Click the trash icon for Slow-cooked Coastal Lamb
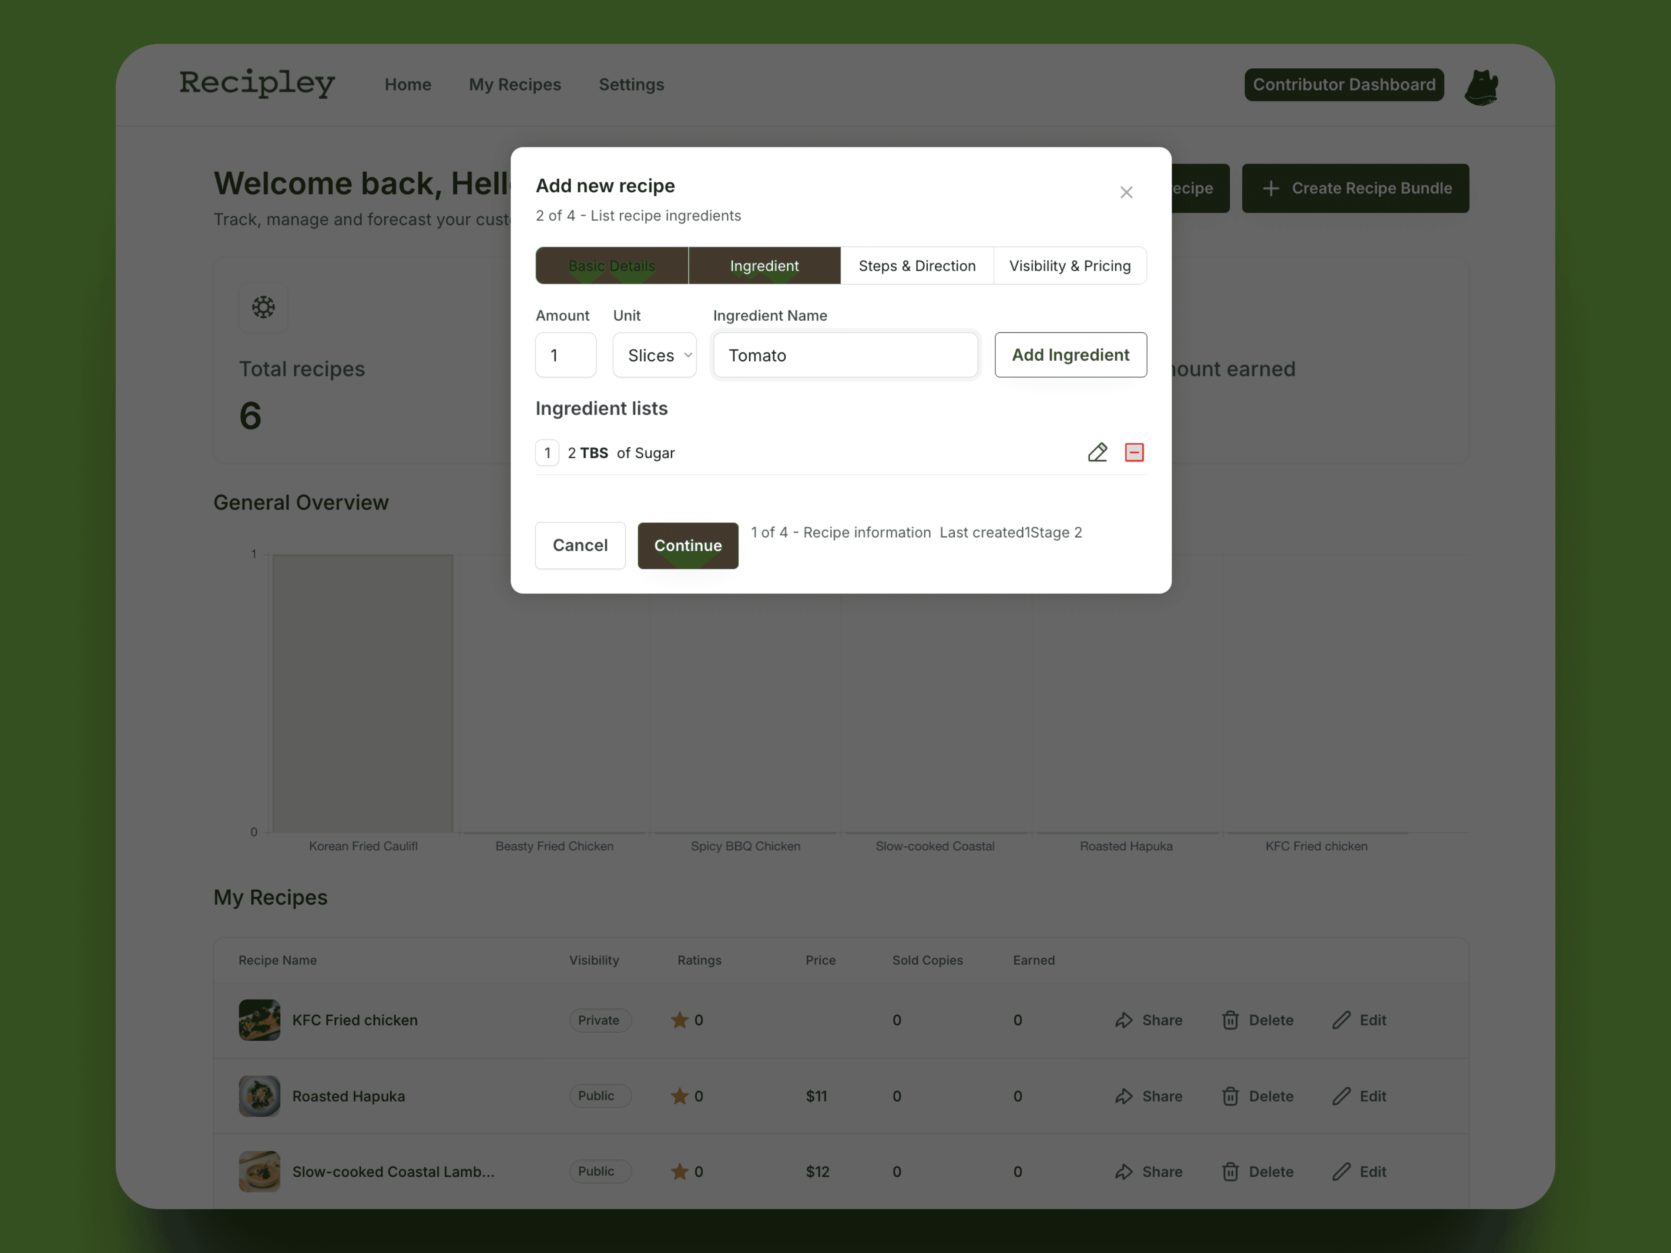This screenshot has height=1253, width=1671. [1231, 1172]
